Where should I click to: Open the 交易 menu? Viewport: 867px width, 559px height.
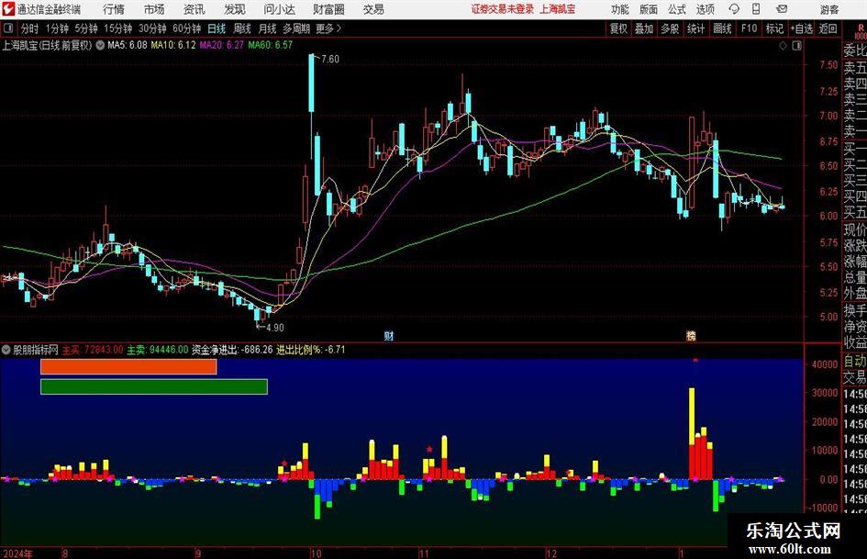(x=373, y=9)
